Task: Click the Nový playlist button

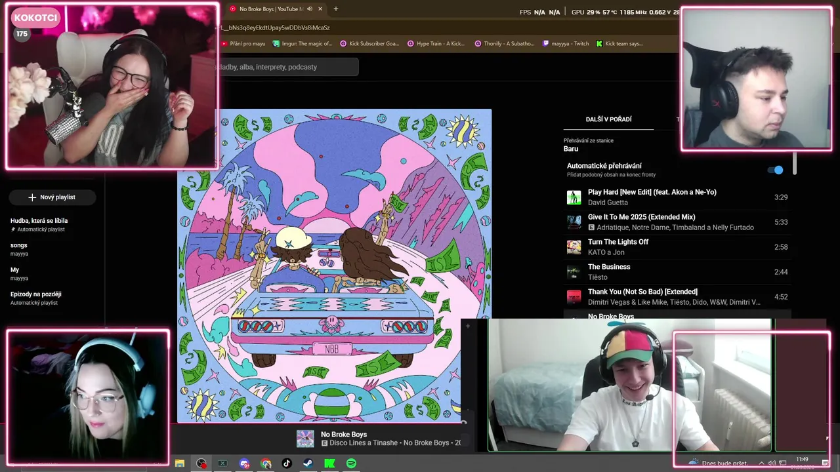Action: 52,197
